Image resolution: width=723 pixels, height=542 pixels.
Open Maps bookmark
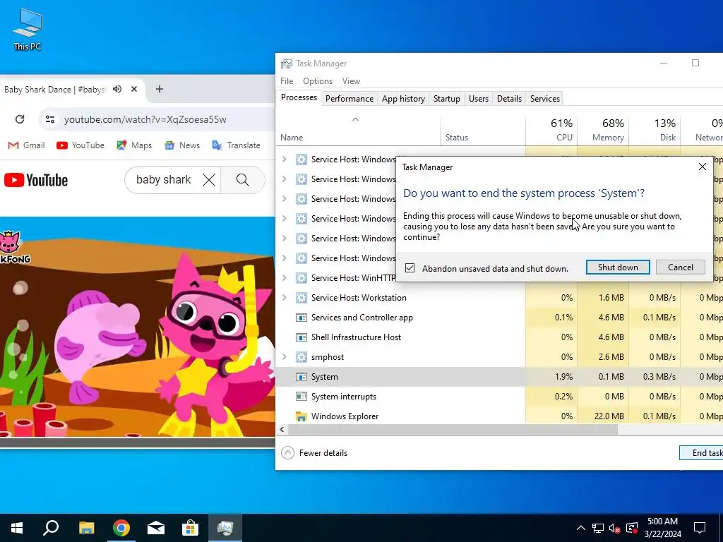click(133, 145)
